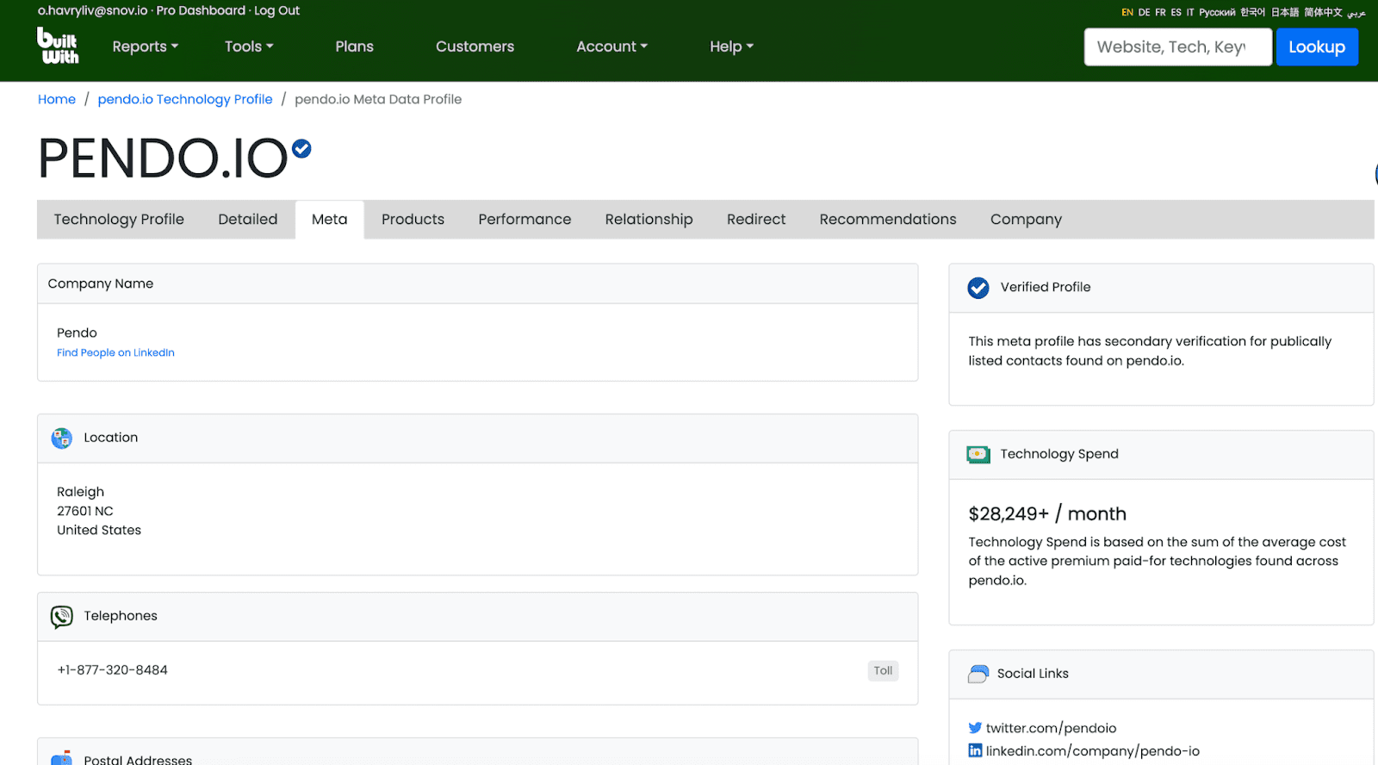Expand the Reports dropdown menu
Image resolution: width=1378 pixels, height=765 pixels.
click(x=145, y=47)
